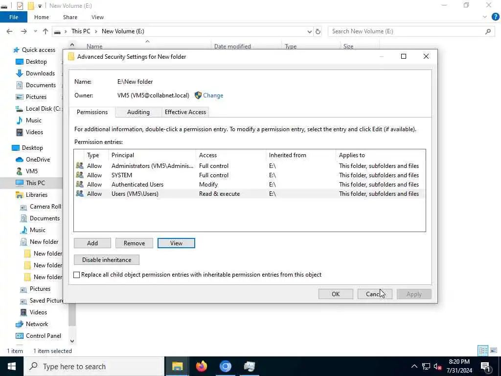Launch Firefox from the taskbar
This screenshot has height=376, width=501.
[201, 366]
